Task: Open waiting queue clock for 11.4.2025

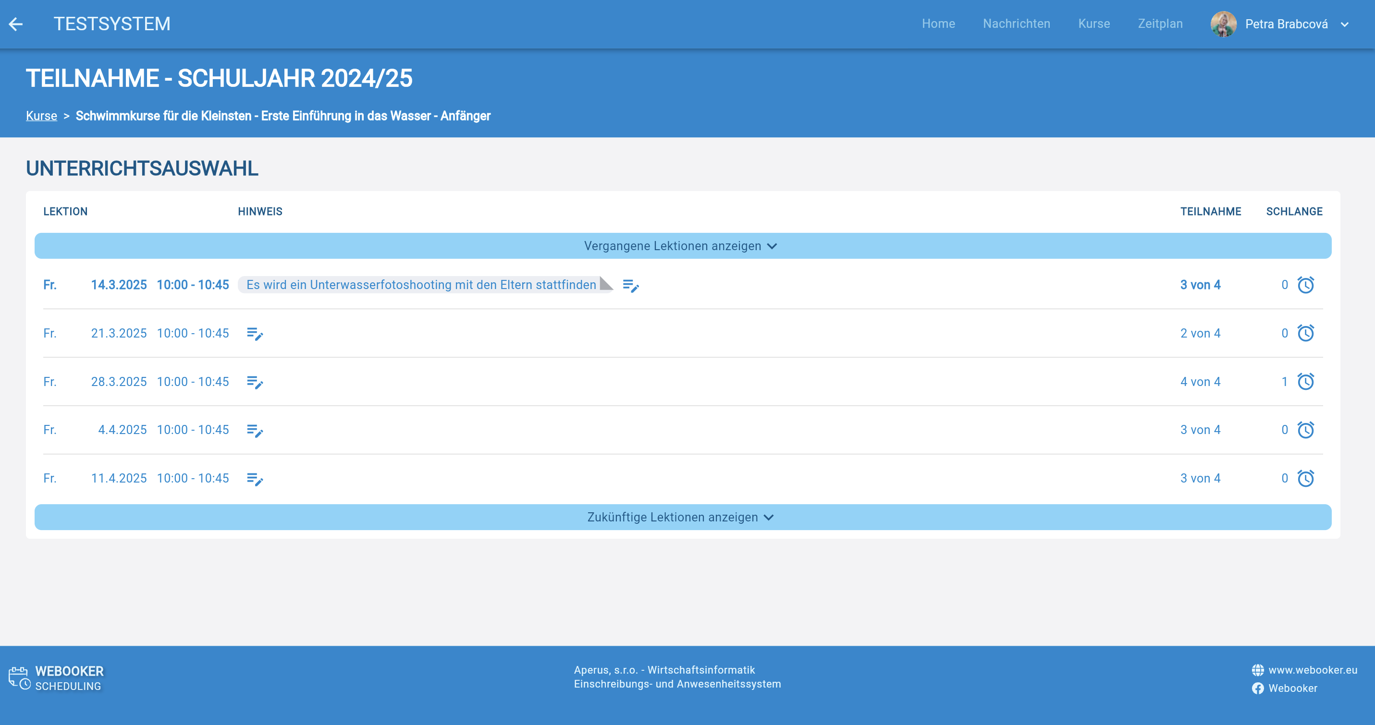Action: (1305, 478)
